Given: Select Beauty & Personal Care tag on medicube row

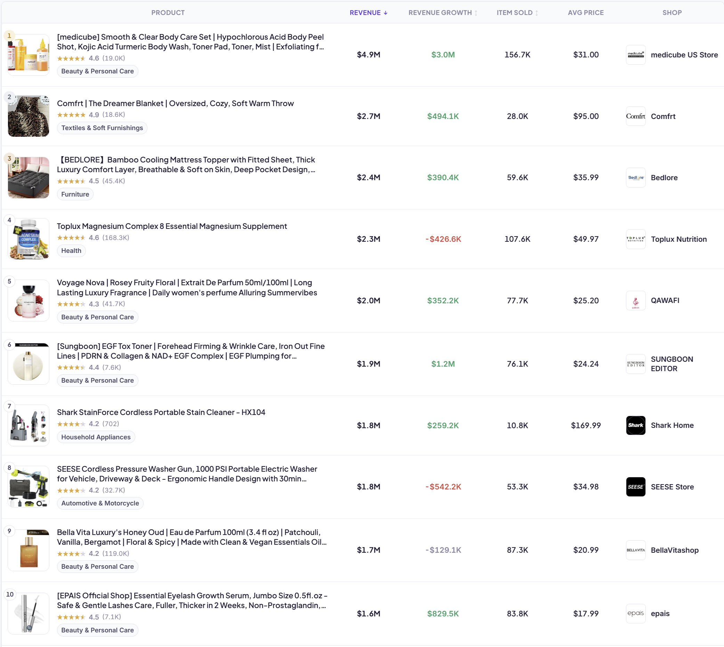Looking at the screenshot, I should pyautogui.click(x=97, y=71).
